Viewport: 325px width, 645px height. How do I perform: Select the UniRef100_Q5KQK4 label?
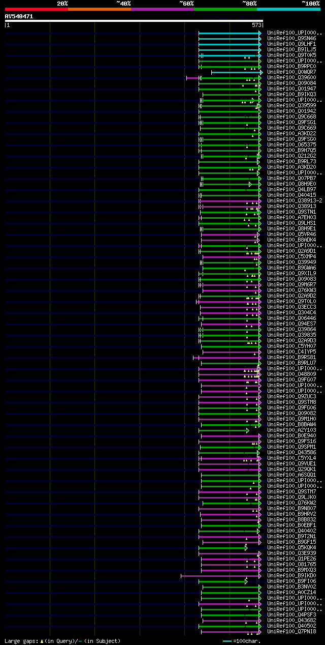[x=291, y=547]
